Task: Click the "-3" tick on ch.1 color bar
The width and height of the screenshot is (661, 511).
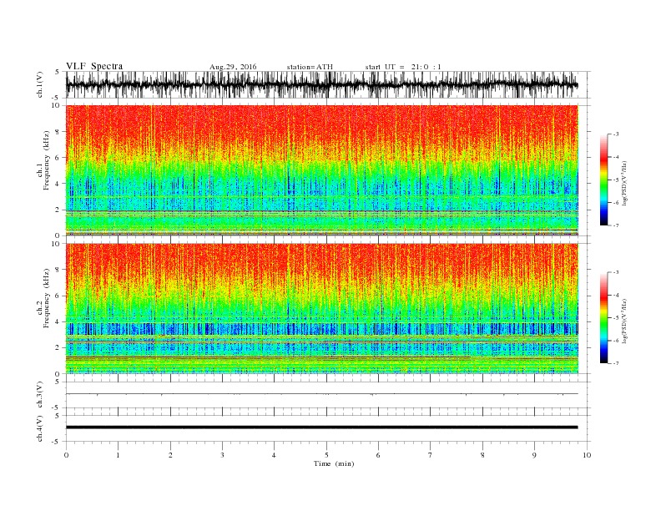Action: coord(615,134)
